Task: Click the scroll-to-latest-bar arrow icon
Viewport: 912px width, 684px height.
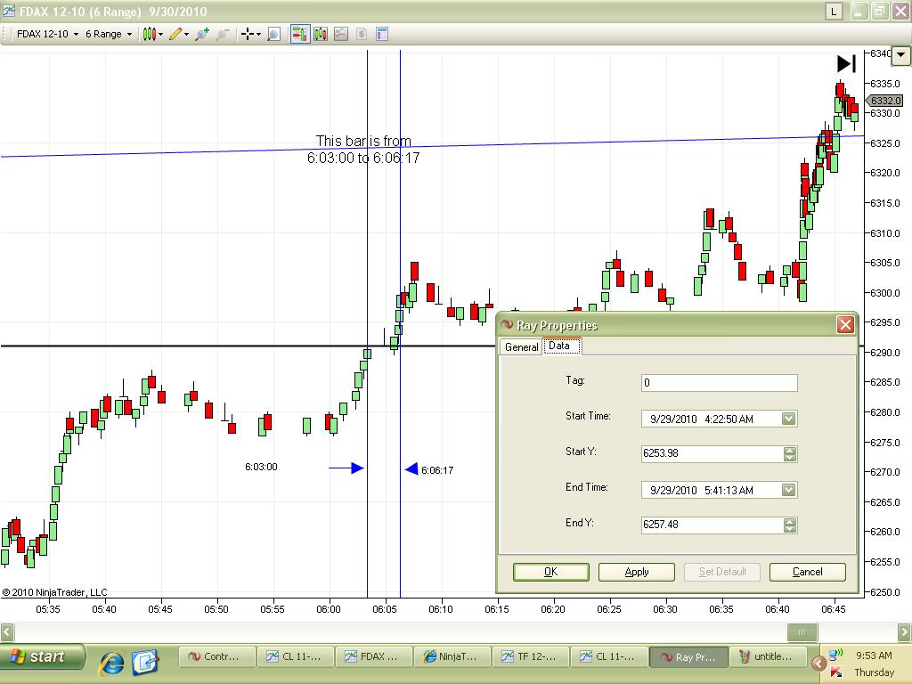Action: [x=846, y=63]
